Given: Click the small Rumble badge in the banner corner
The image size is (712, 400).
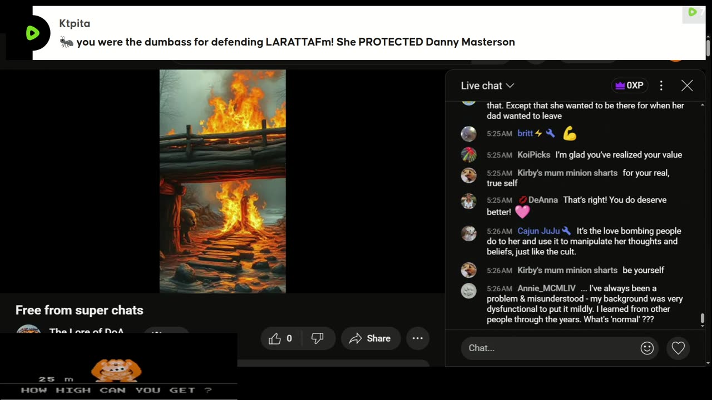Looking at the screenshot, I should [693, 12].
